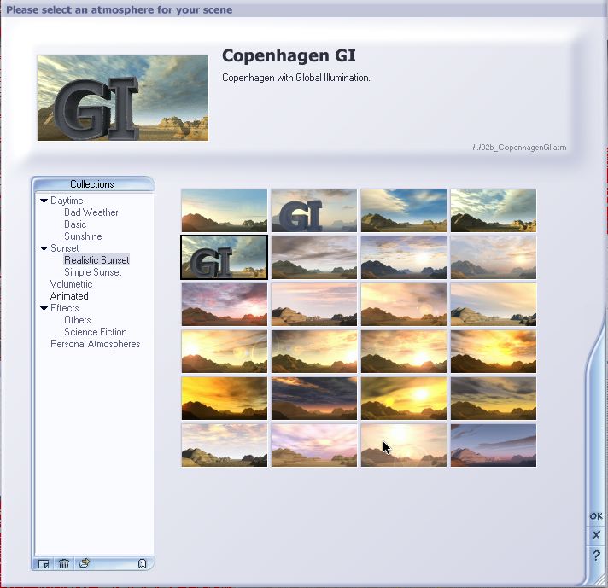Open the Animated collection
The width and height of the screenshot is (608, 588).
click(x=69, y=296)
